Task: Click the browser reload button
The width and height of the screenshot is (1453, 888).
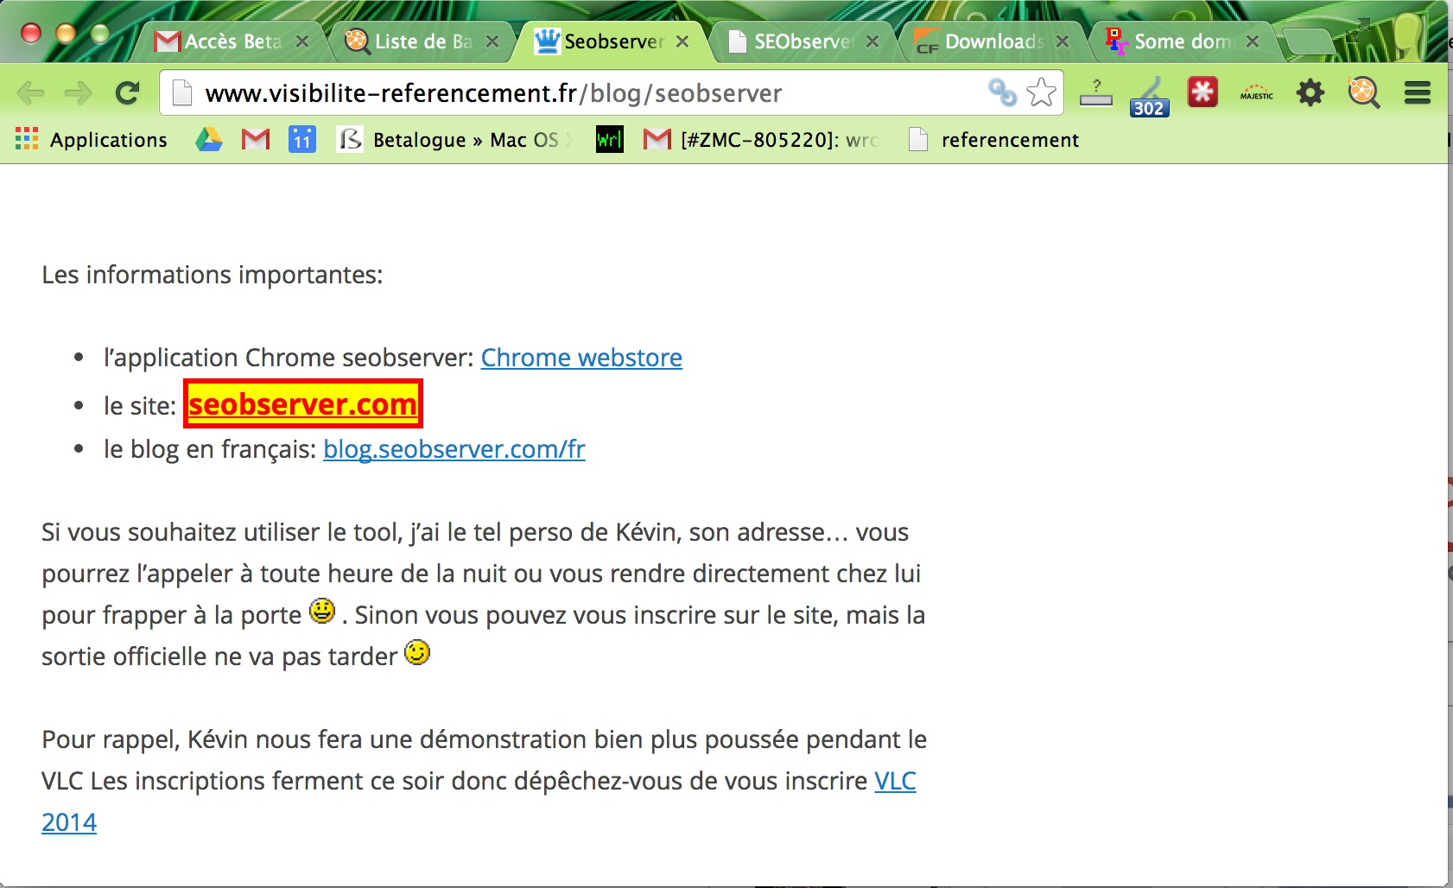Action: [x=128, y=92]
